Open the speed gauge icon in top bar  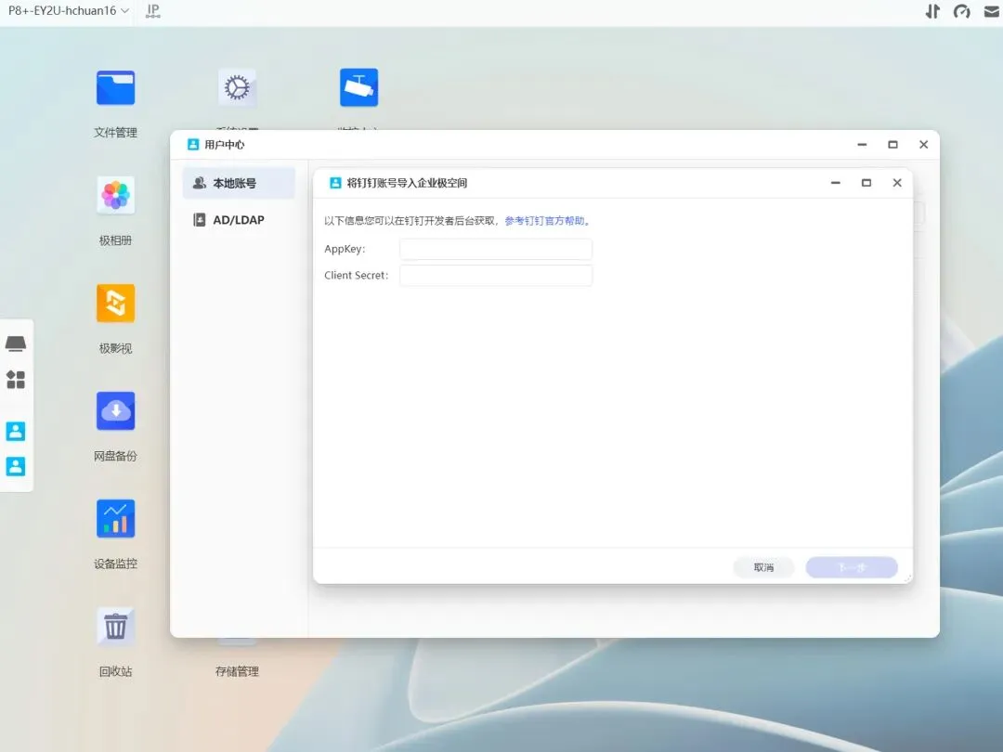(x=961, y=11)
